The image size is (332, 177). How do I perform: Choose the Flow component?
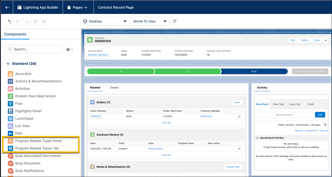(x=19, y=103)
